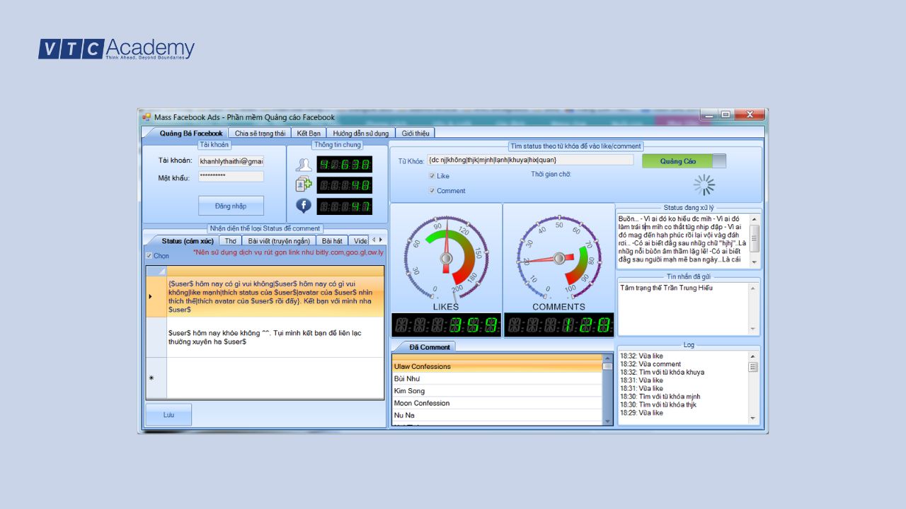
Task: Toggle the Quảng Cáo switch slider
Action: point(718,161)
